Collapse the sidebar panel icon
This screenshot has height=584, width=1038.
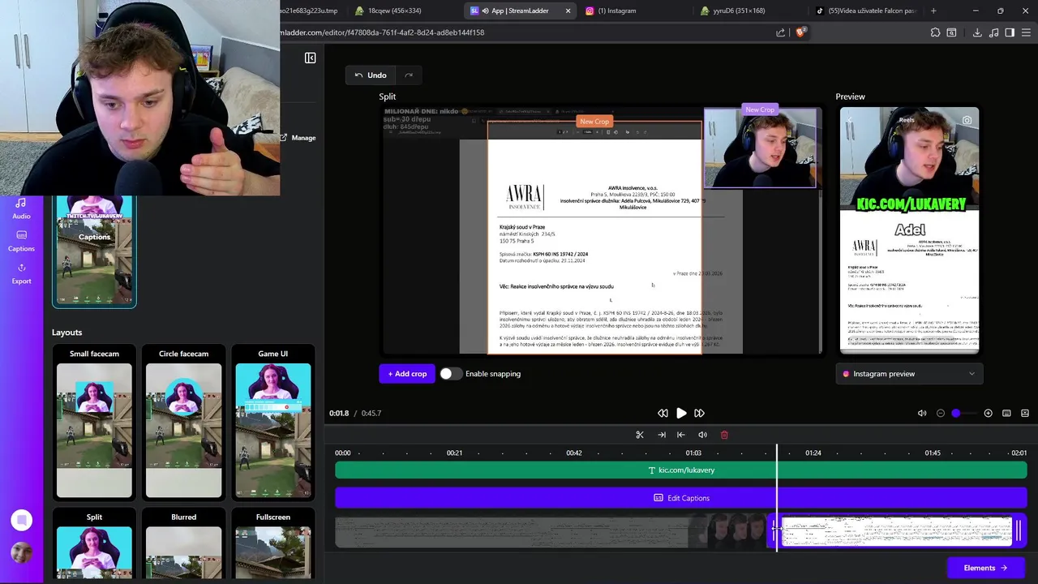(x=310, y=58)
